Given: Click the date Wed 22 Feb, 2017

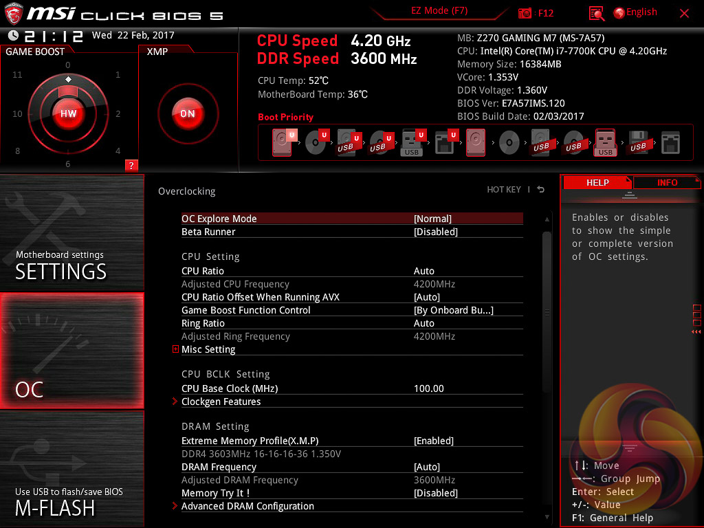Looking at the screenshot, I should point(133,35).
